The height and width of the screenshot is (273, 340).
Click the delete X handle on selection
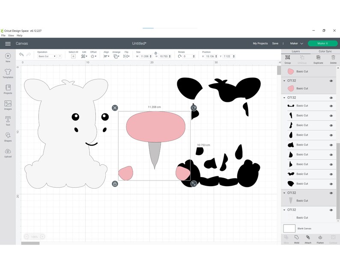[115, 108]
